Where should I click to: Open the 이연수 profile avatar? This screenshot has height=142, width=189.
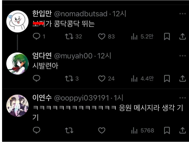pyautogui.click(x=17, y=106)
